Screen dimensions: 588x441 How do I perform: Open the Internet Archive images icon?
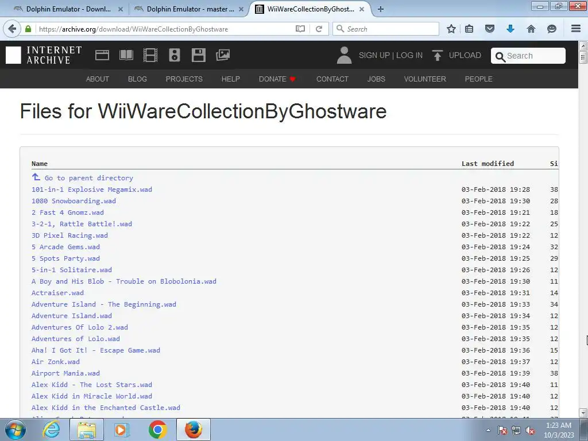tap(223, 55)
